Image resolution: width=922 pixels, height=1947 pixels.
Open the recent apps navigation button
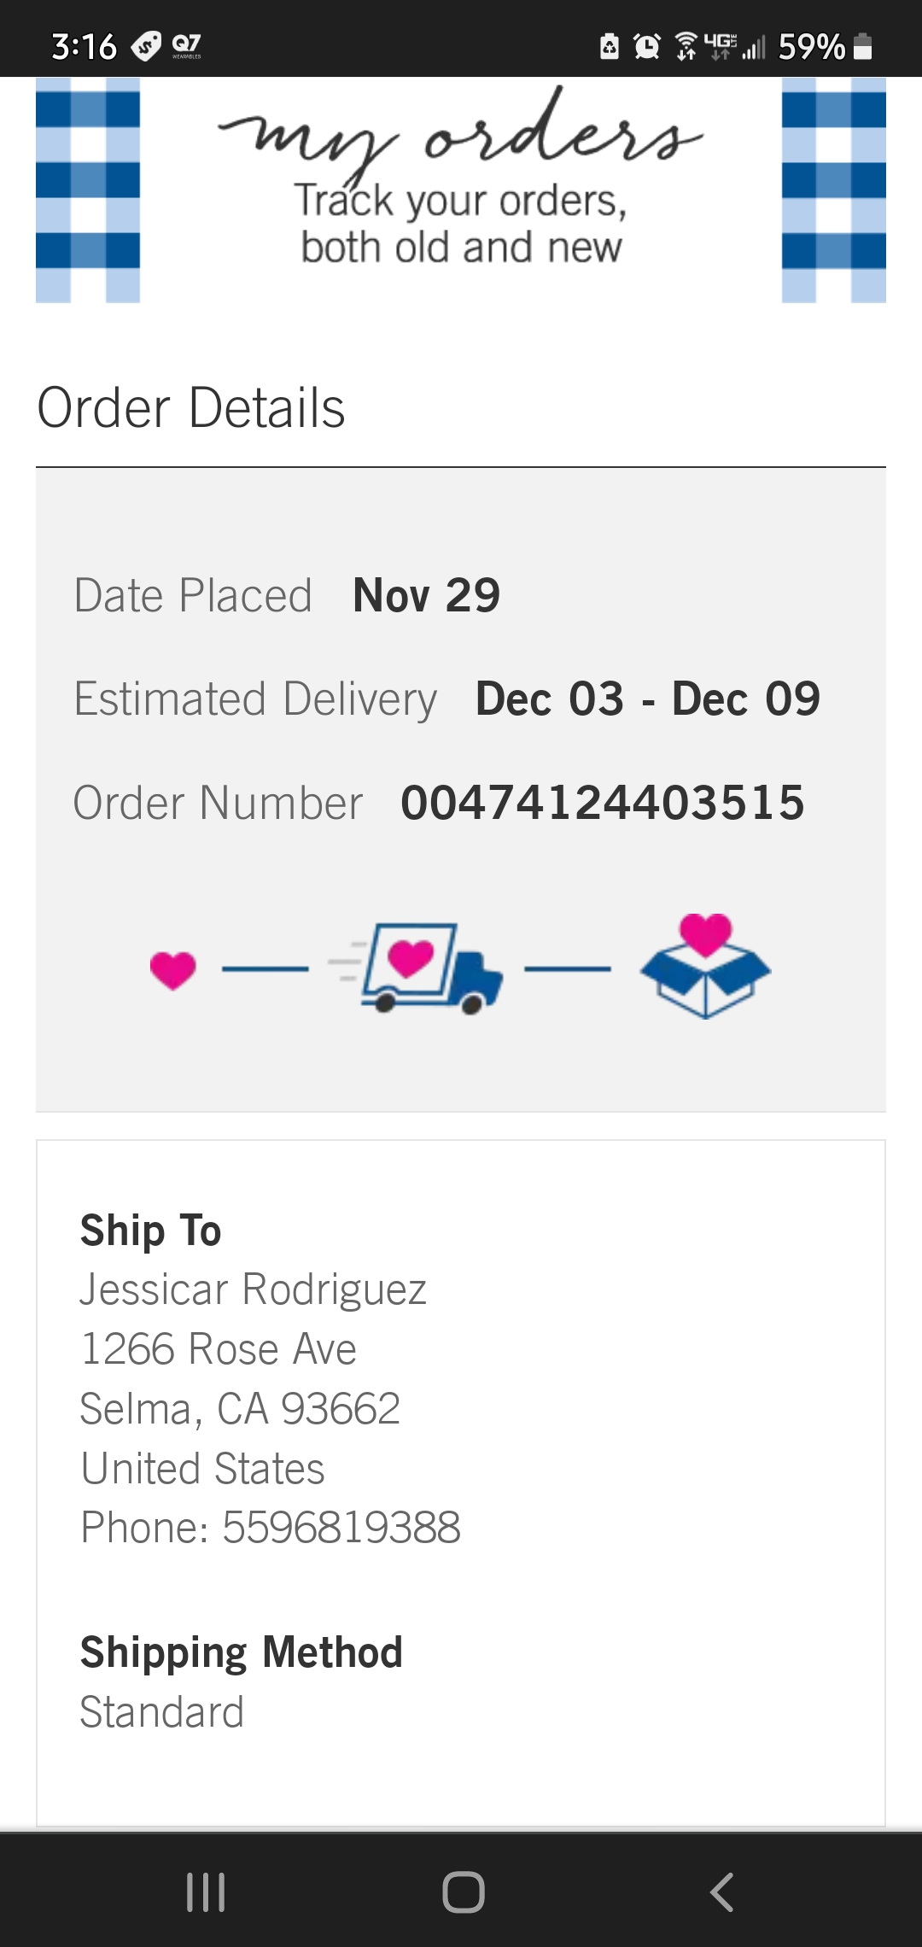[206, 1891]
